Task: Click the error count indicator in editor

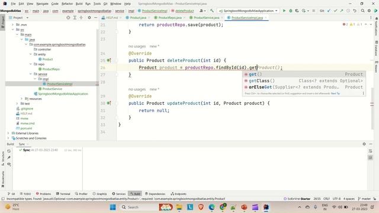Action: pos(345,24)
